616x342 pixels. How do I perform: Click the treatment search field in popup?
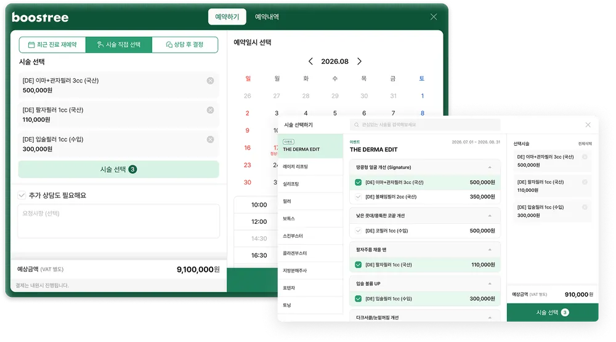coord(425,125)
